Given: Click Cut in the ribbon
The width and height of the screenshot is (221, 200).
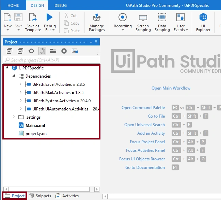Looking at the screenshot, I should coord(71,16).
